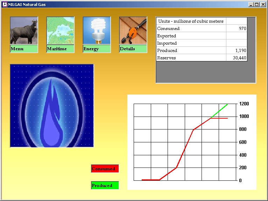Image resolution: width=268 pixels, height=201 pixels.
Task: Select the Exported row in table
Action: (x=191, y=36)
